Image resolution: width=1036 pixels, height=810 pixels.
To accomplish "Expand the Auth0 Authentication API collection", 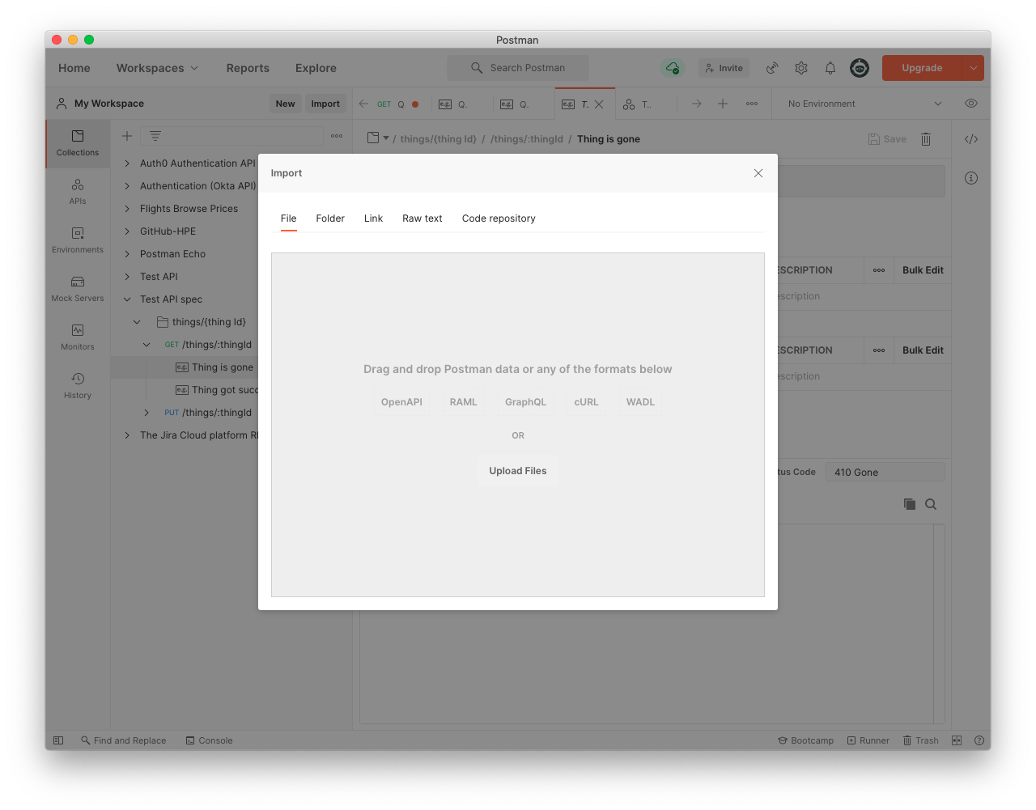I will [127, 163].
